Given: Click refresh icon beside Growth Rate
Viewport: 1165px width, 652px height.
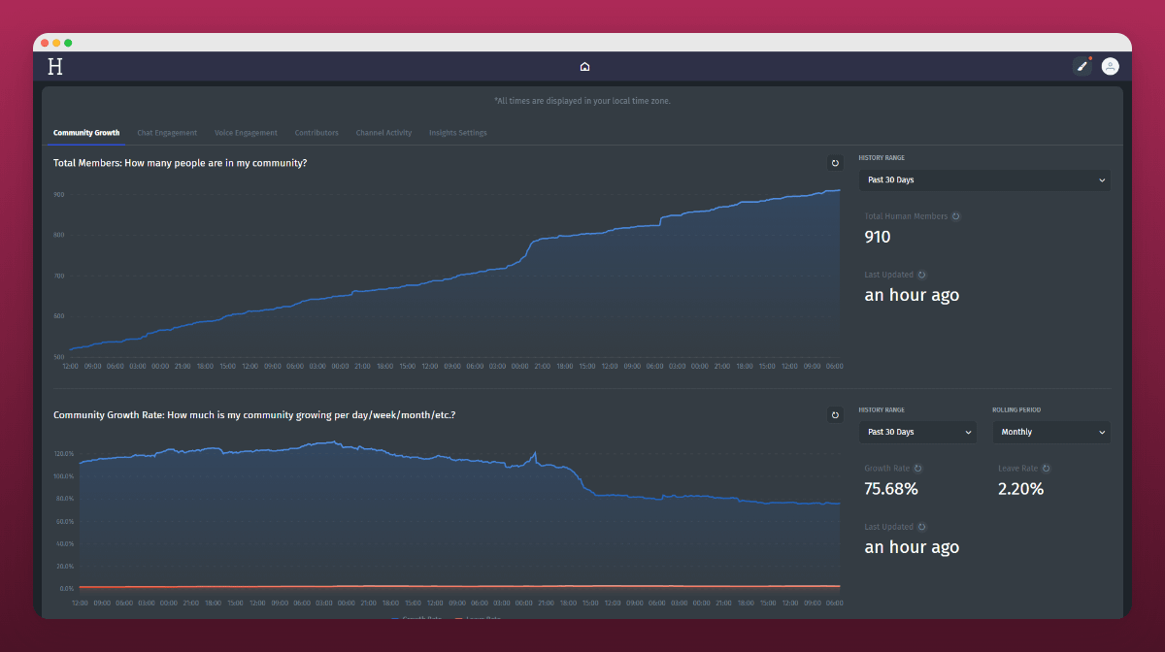Looking at the screenshot, I should coord(918,469).
